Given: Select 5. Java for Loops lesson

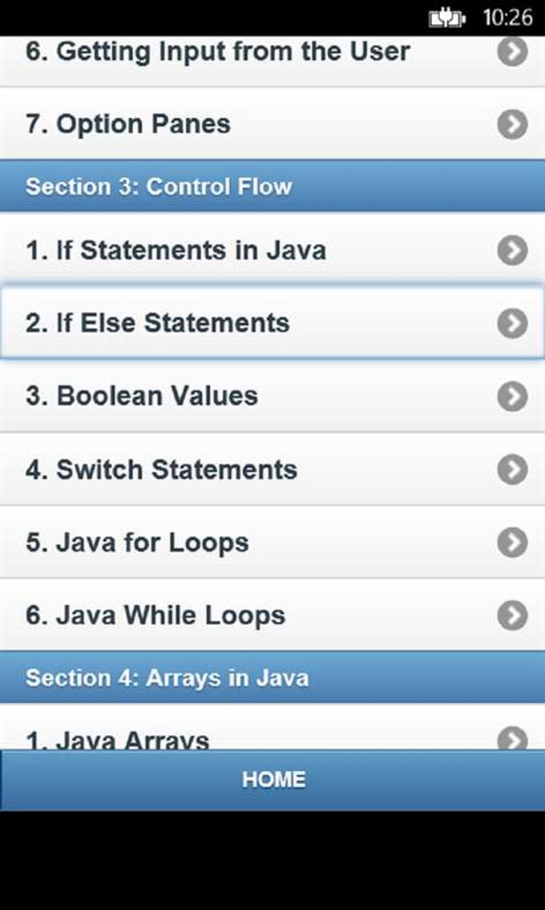Looking at the screenshot, I should pyautogui.click(x=137, y=542).
